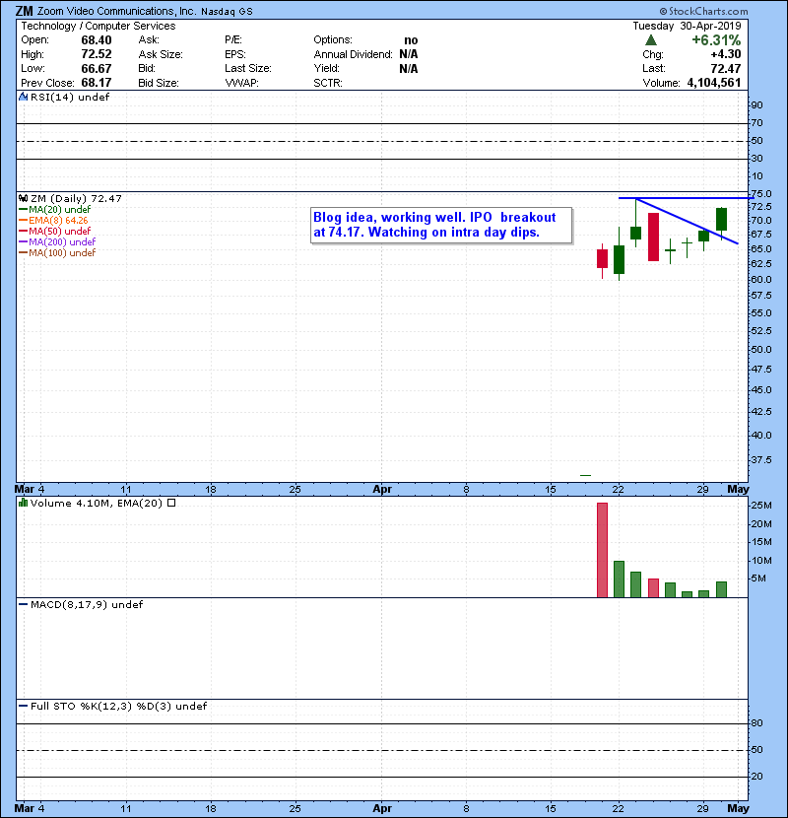Screen dimensions: 788x818
Task: Click the volume bars icon beside Volume 4.10M
Action: click(23, 504)
